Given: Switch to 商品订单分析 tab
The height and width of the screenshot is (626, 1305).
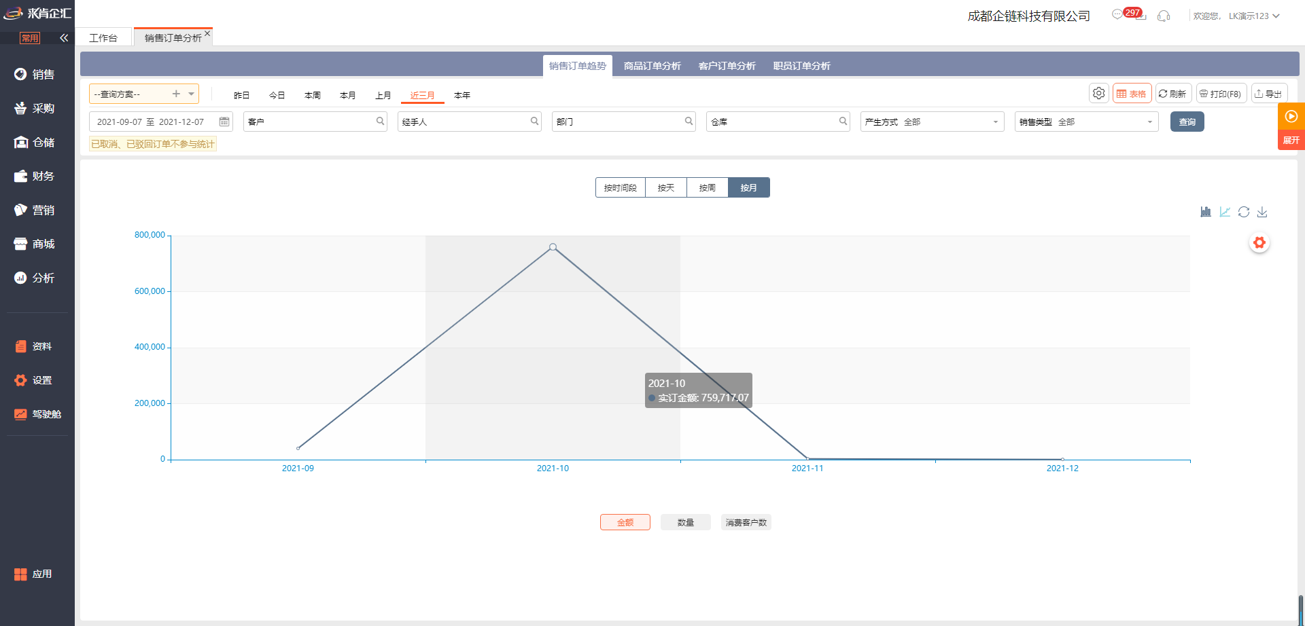Looking at the screenshot, I should (x=652, y=66).
